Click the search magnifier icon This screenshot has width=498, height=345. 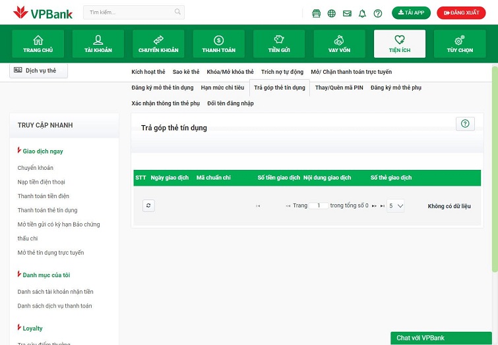pyautogui.click(x=177, y=12)
